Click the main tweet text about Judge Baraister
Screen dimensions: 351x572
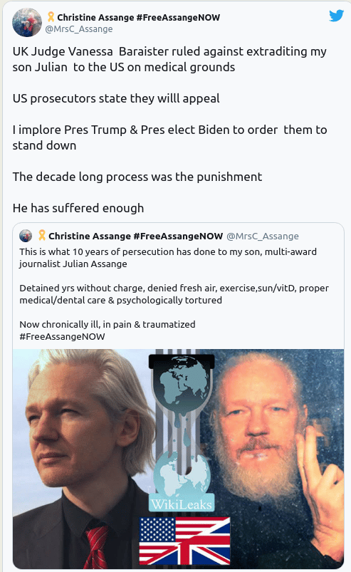pyautogui.click(x=169, y=59)
